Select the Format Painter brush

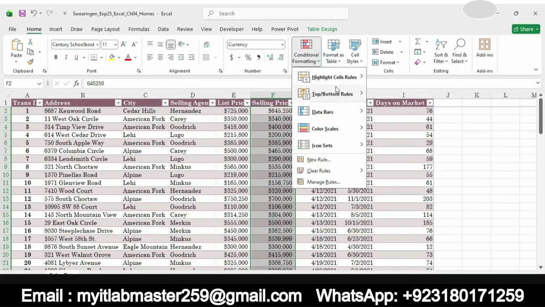click(x=30, y=62)
